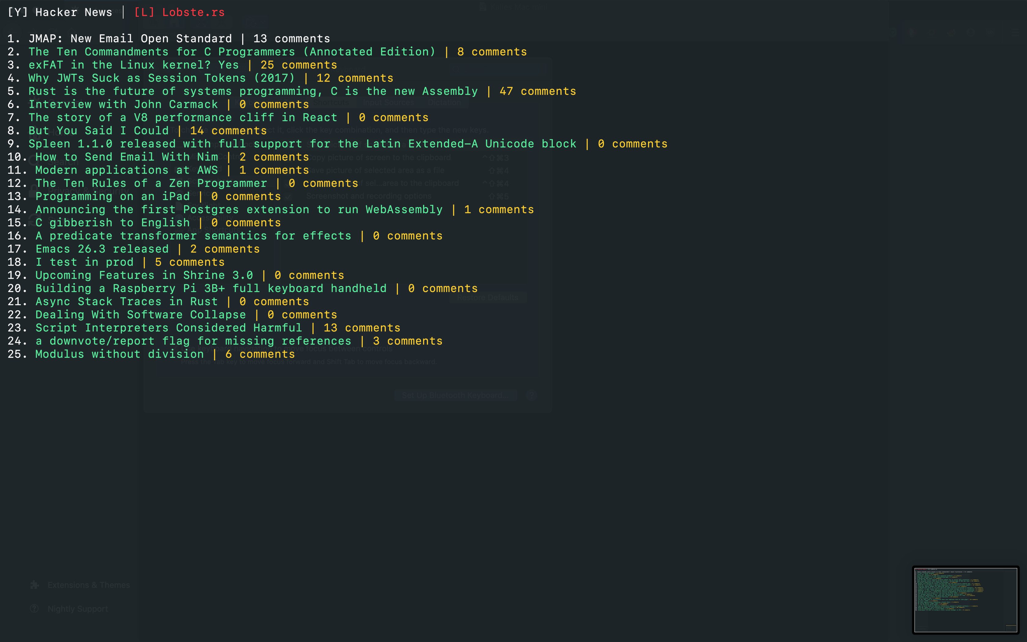The width and height of the screenshot is (1027, 642).
Task: Open 'Interview with John Carmack' story
Action: point(123,105)
